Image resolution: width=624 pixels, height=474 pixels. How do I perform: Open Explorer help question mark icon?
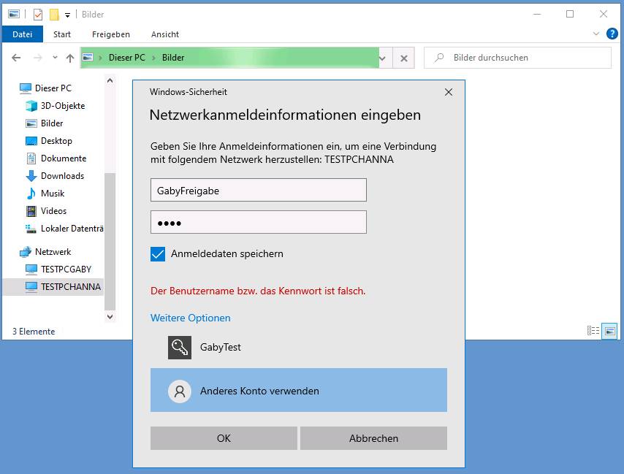612,34
